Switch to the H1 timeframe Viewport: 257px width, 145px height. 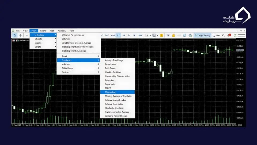click(118, 35)
